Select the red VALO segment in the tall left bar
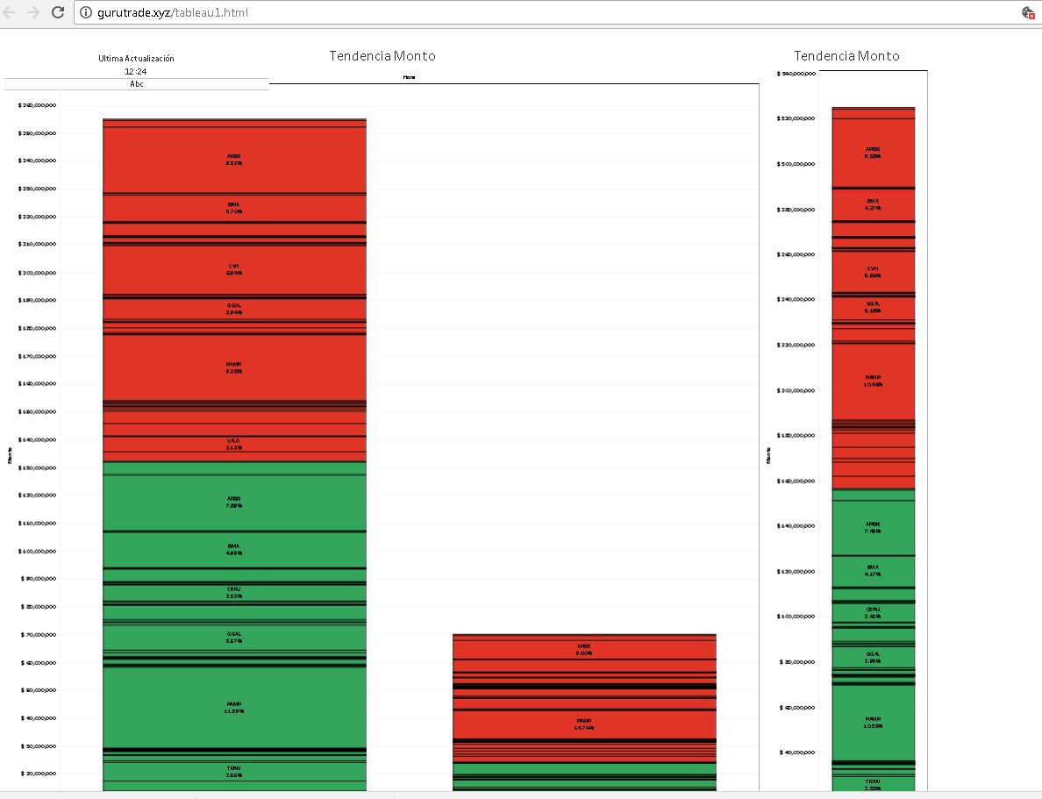The height and width of the screenshot is (799, 1042). (234, 444)
